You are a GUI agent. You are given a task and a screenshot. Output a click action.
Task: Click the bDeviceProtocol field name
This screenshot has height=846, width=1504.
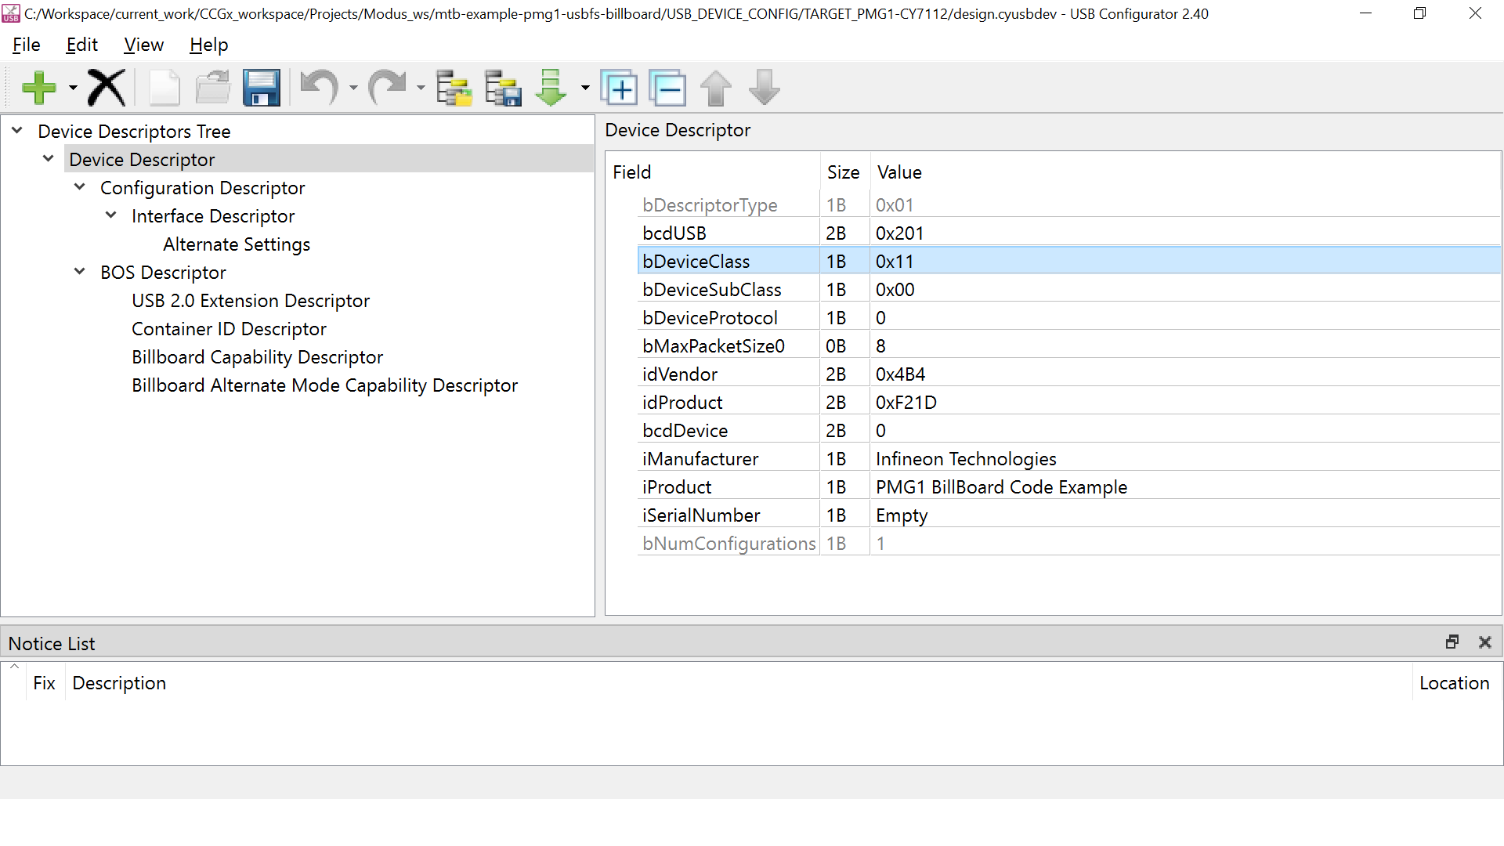click(710, 318)
